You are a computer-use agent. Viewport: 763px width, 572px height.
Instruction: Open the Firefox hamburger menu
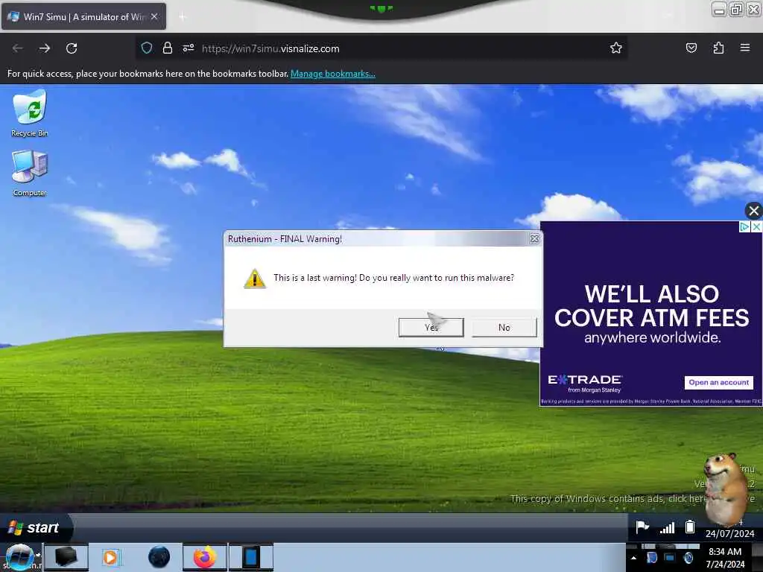pyautogui.click(x=745, y=48)
